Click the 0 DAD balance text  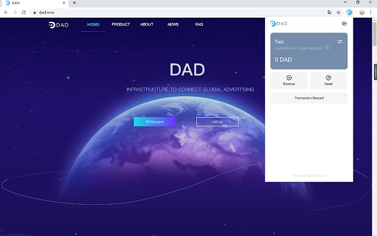coord(283,60)
